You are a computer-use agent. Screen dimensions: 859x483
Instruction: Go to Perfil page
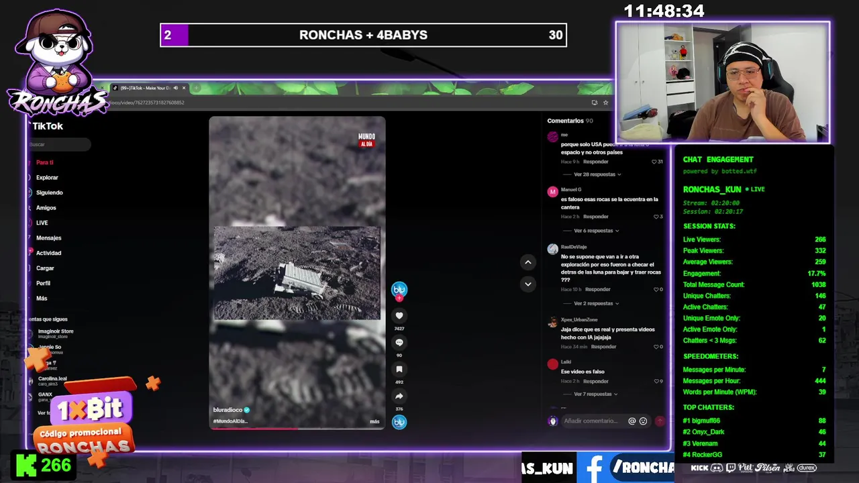coord(43,283)
